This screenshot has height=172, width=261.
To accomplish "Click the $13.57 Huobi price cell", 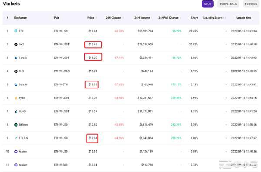I will click(93, 111).
